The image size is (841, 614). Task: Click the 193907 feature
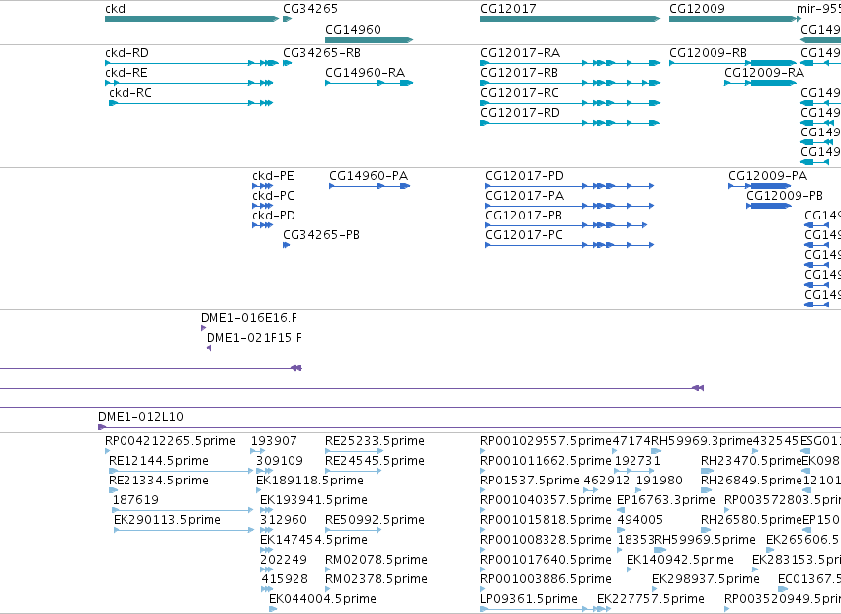[258, 451]
